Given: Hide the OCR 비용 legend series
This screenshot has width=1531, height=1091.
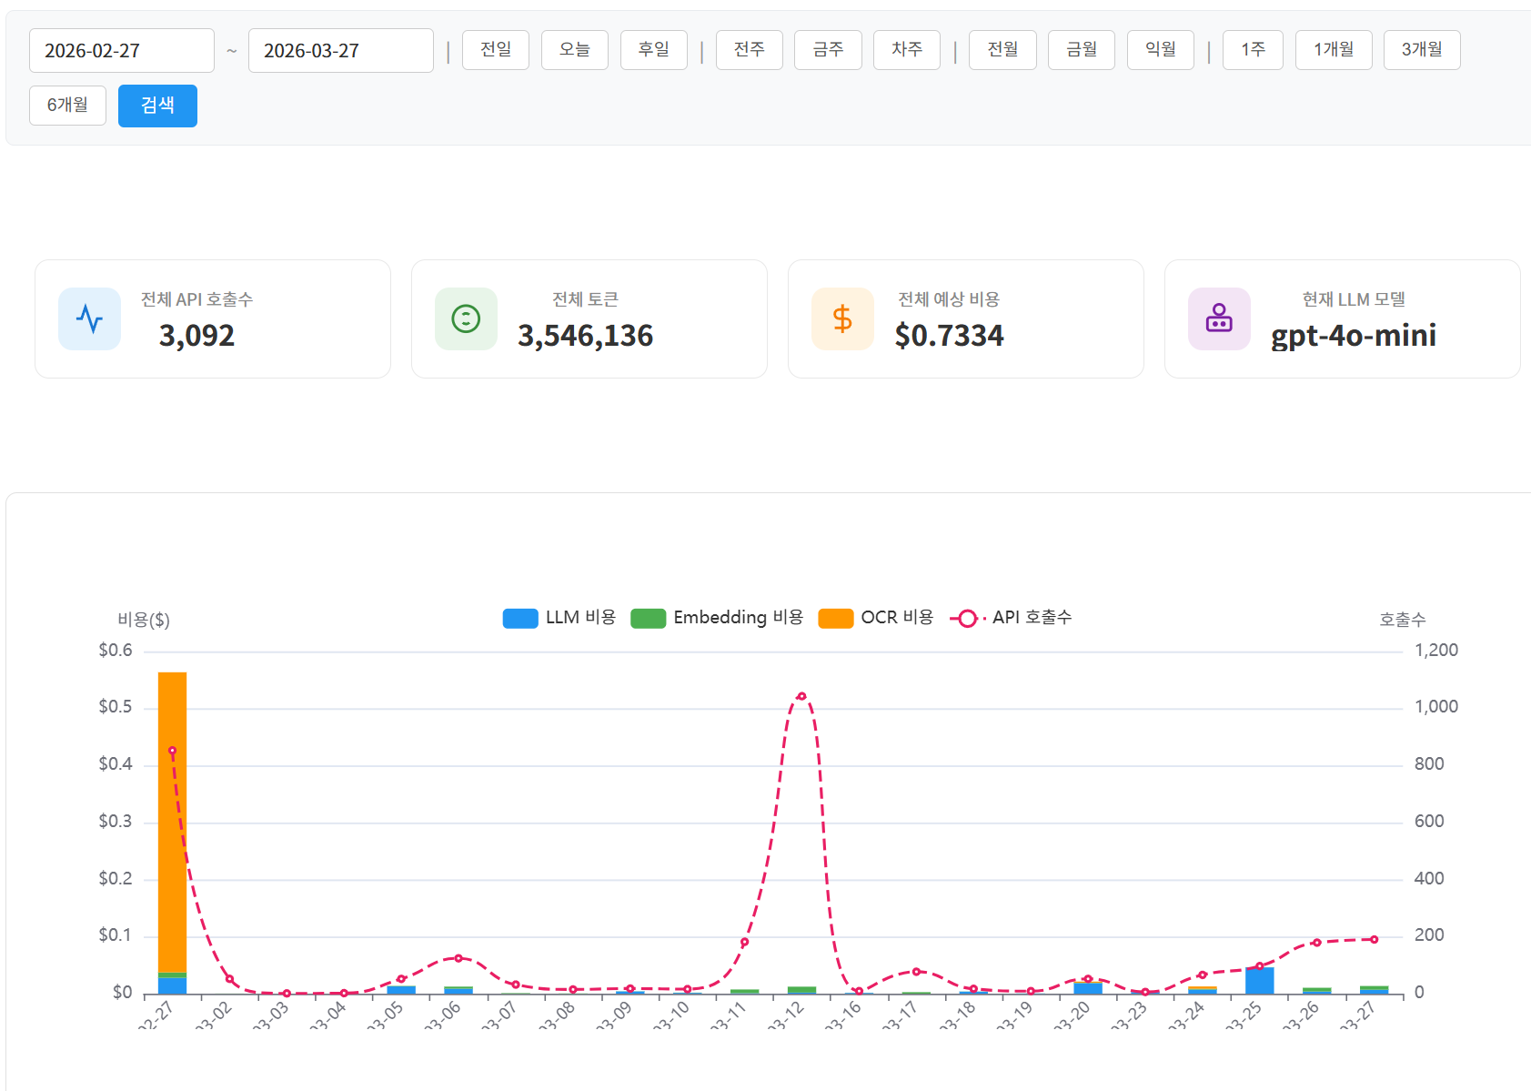Looking at the screenshot, I should [875, 618].
